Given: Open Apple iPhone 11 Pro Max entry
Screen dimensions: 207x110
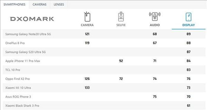Looking at the screenshot, I should 23,61.
